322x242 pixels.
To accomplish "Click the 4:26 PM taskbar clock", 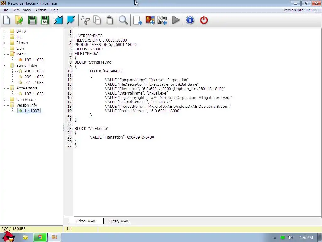I will tap(306, 238).
